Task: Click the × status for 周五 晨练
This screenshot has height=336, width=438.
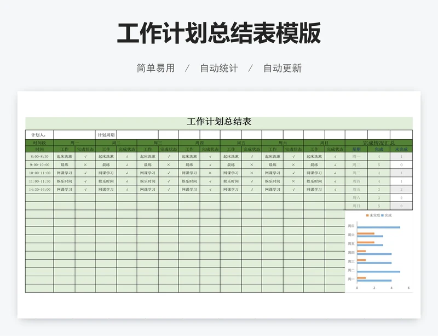Action: tap(252, 165)
